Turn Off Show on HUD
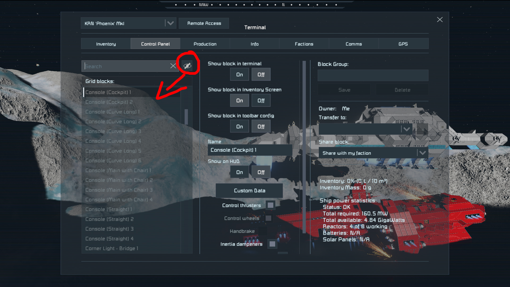This screenshot has width=510, height=287. click(x=261, y=172)
